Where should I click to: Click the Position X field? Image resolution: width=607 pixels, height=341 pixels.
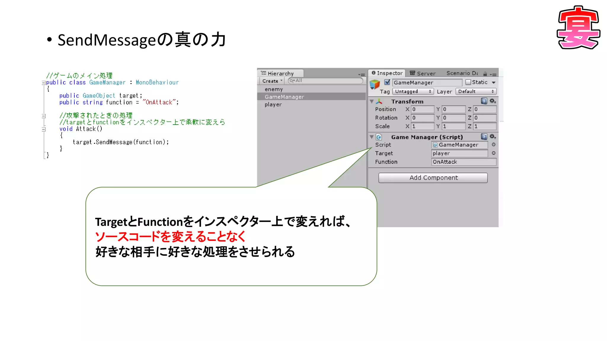point(422,109)
